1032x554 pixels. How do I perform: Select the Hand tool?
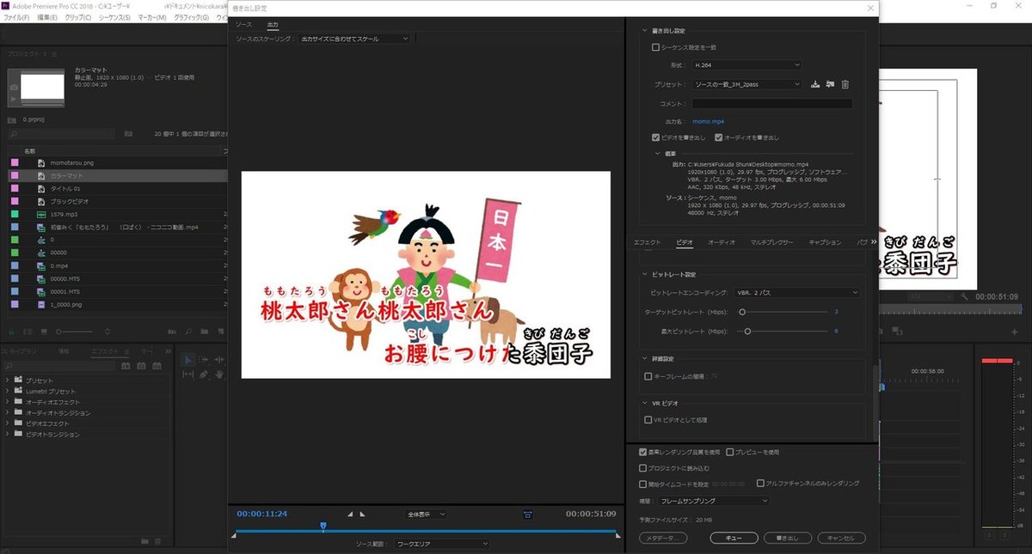point(219,375)
